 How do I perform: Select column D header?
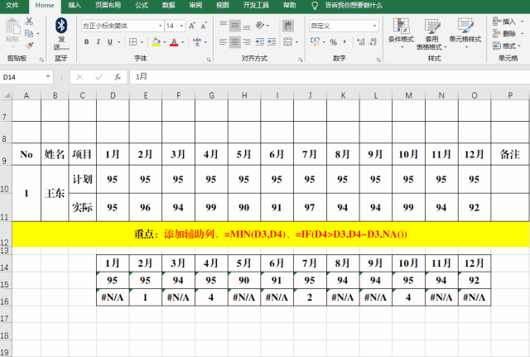(x=113, y=96)
